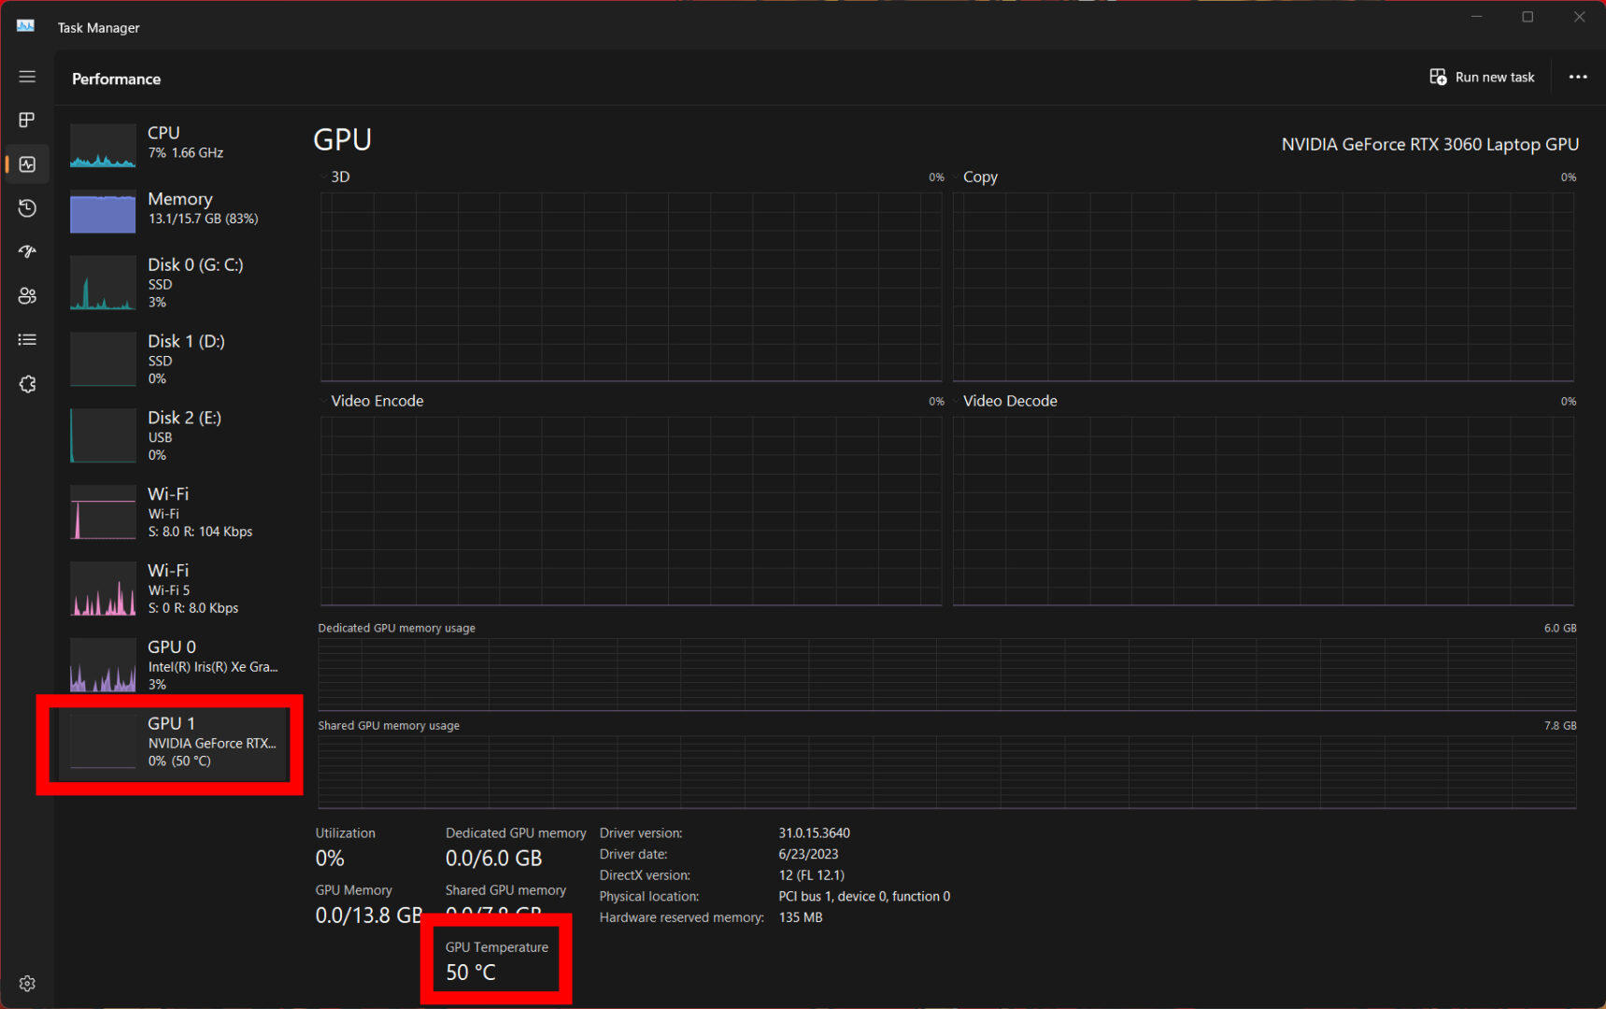Screen dimensions: 1606x1009
Task: Open the Startup apps page
Action: tap(27, 251)
